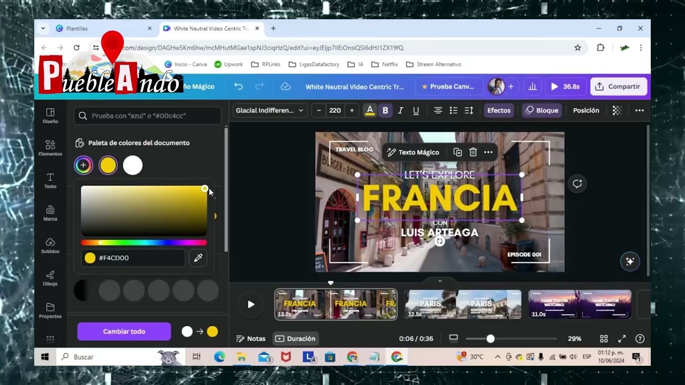
Task: Open text alignment options
Action: coord(438,110)
